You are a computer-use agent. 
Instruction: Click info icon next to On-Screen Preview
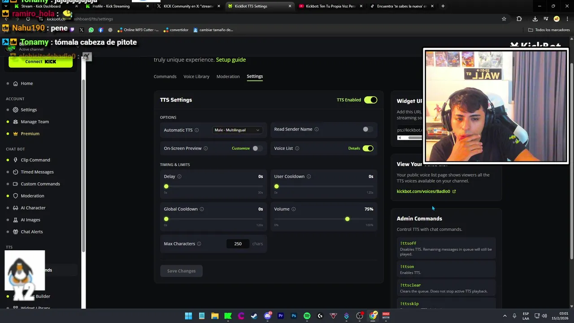pyautogui.click(x=206, y=148)
